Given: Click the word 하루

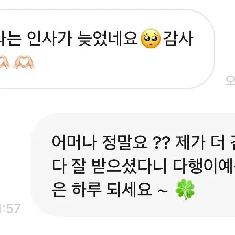Looking at the screenshot, I should point(87,190).
